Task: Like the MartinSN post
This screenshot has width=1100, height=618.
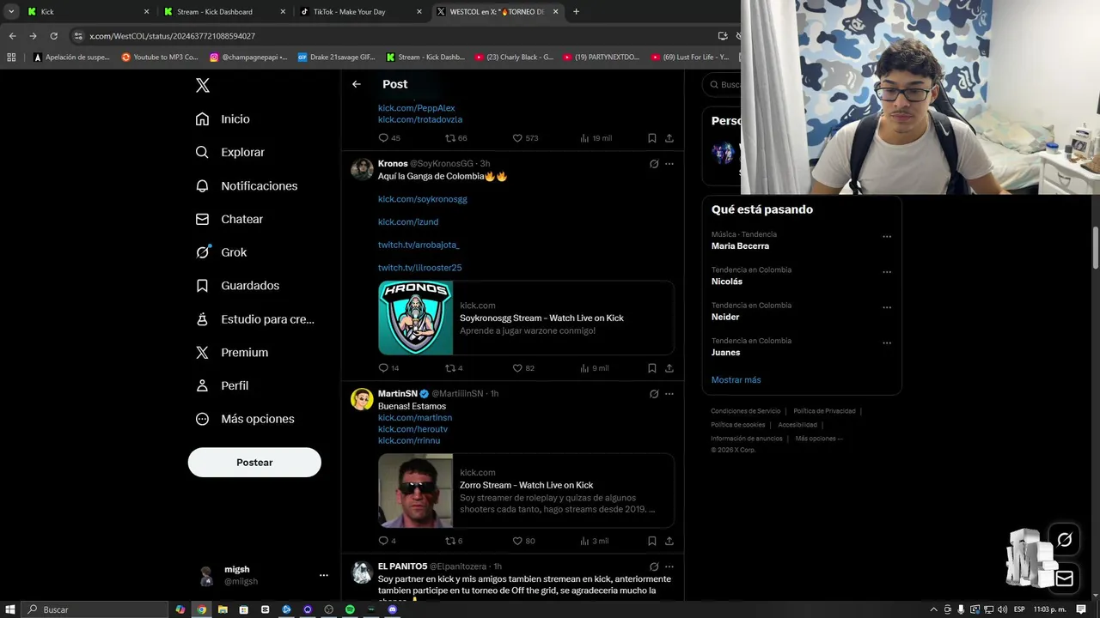Action: coord(517,541)
